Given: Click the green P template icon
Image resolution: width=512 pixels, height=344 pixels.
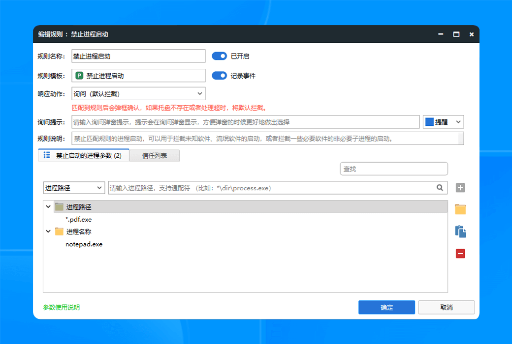Looking at the screenshot, I should point(79,76).
